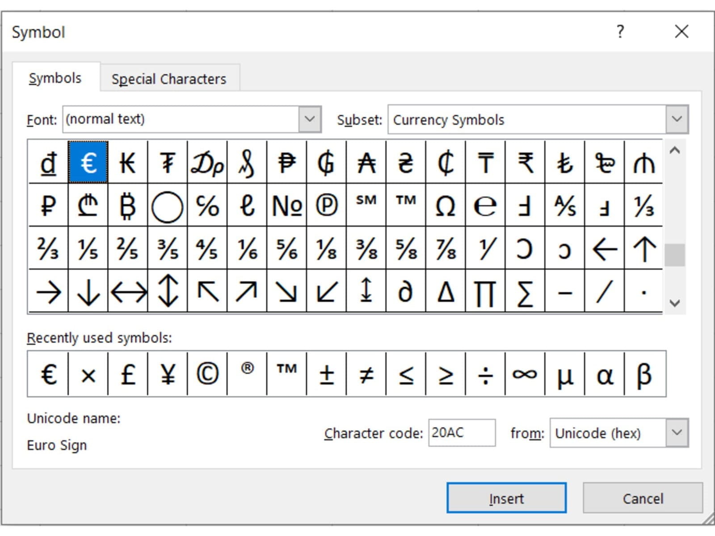Expand the Subset dropdown

tap(677, 119)
